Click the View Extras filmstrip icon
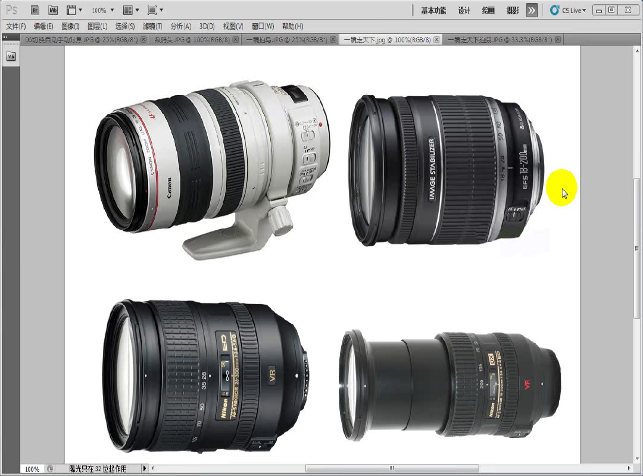Screen dimensions: 643x476 pyautogui.click(x=71, y=10)
